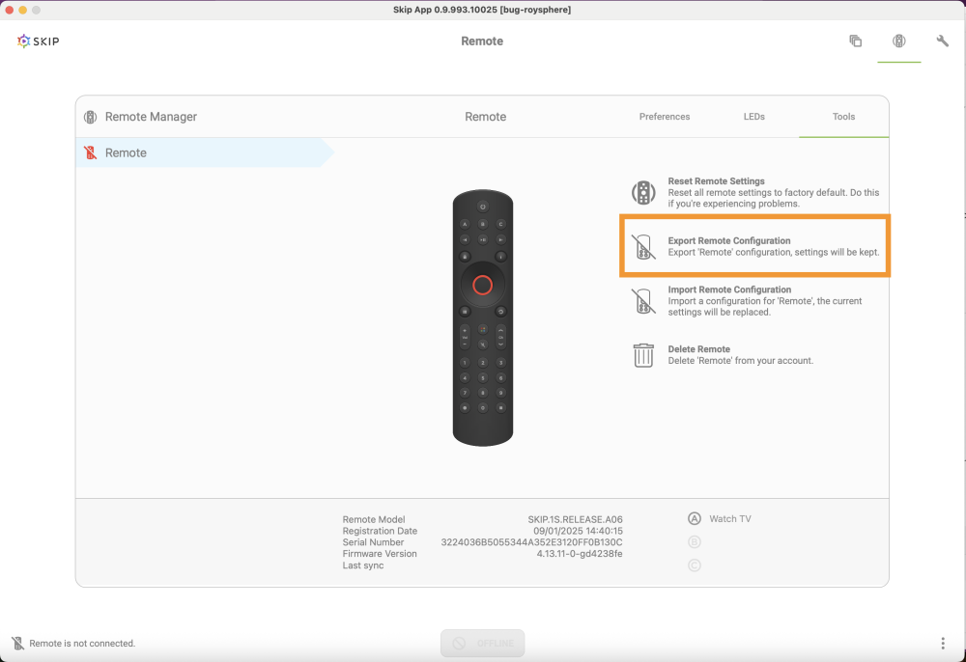Click the Remote Manager icon
The width and height of the screenshot is (966, 662).
point(91,117)
